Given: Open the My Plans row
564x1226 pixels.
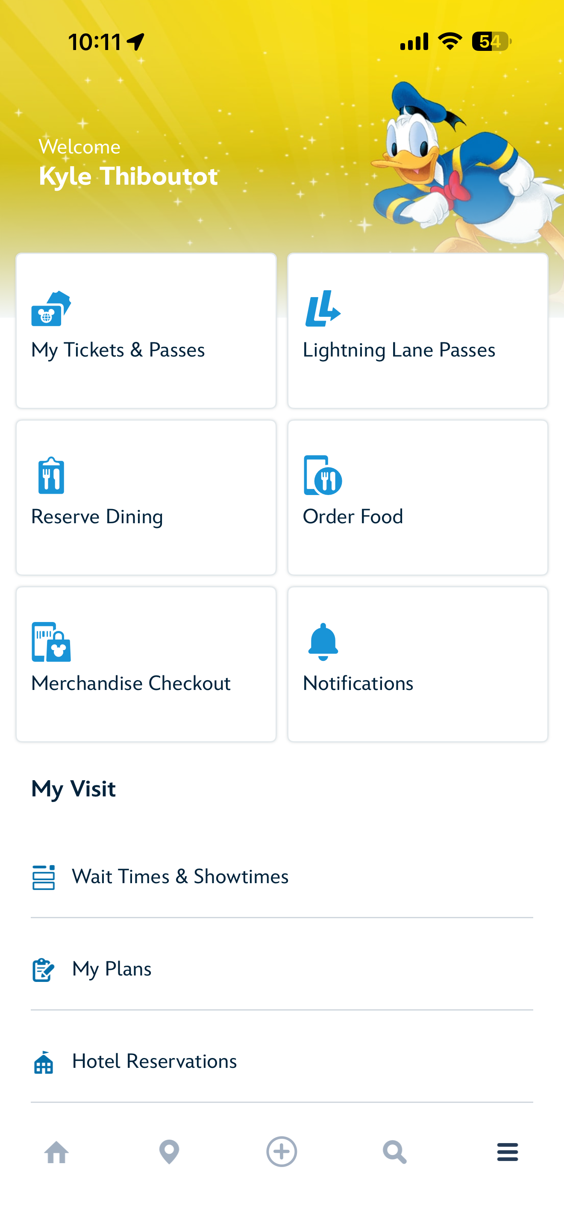Looking at the screenshot, I should [112, 969].
